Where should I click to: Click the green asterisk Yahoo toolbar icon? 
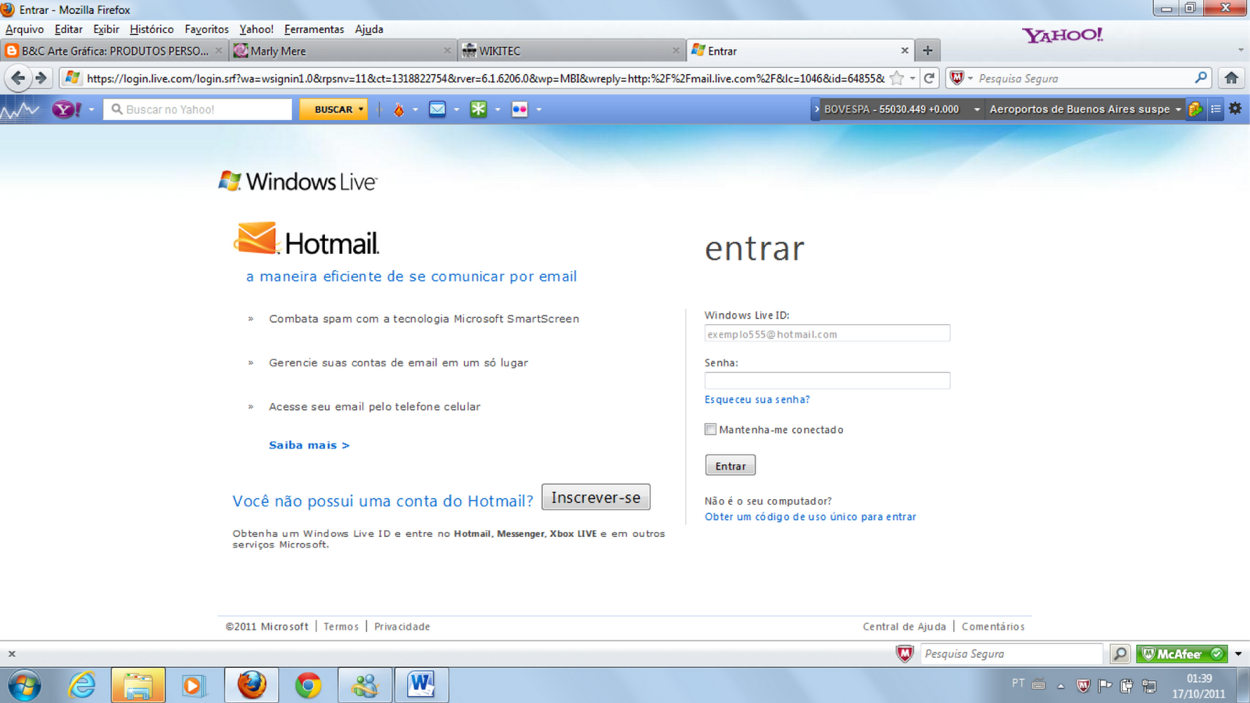(x=479, y=109)
